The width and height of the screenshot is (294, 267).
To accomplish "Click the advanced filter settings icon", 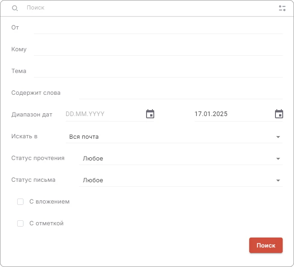I will [x=282, y=8].
